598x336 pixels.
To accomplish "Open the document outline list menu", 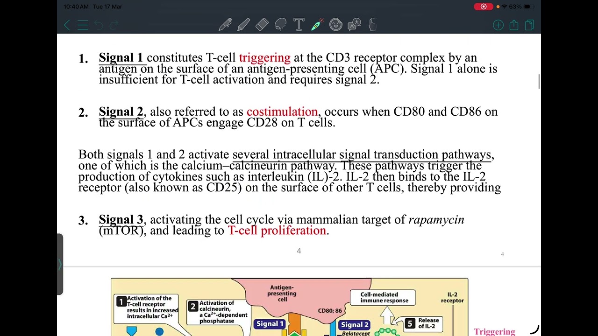I will (x=83, y=25).
